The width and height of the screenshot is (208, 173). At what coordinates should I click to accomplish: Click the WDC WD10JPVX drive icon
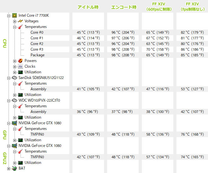14,100
